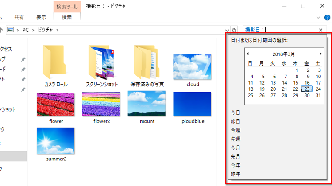This screenshot has height=186, width=332.
Task: Pick March 18 in the calendar
Action: 251,89
